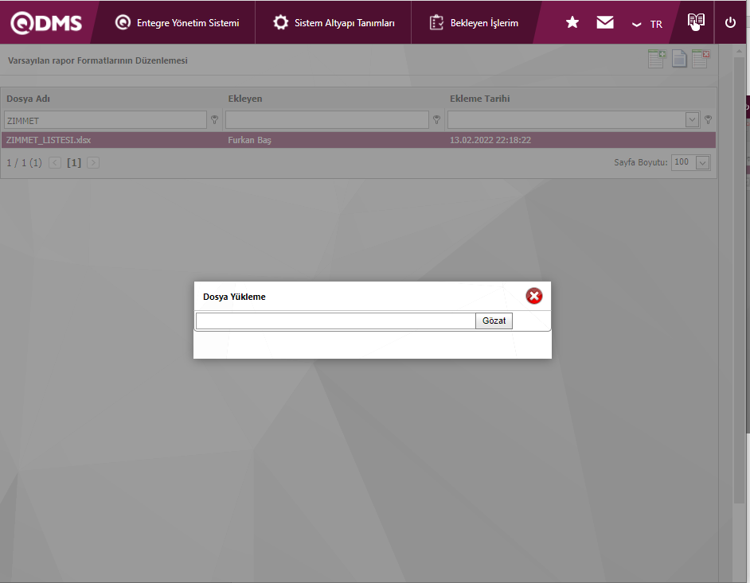Click the filter icon next to Dosya Adı
Viewport: 750px width, 583px height.
(214, 120)
